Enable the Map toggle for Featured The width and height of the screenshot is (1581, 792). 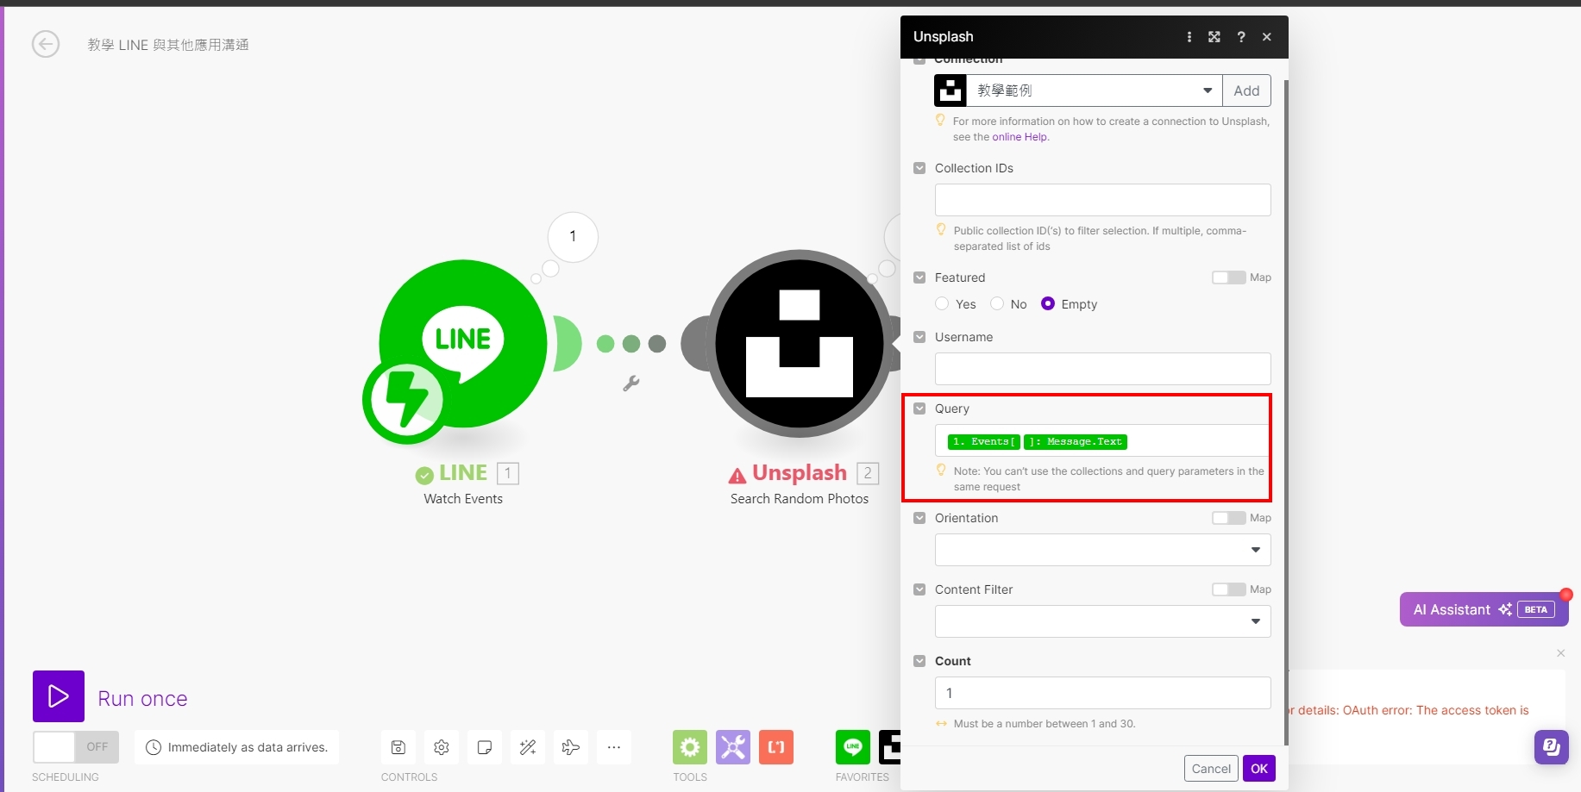[x=1228, y=278]
